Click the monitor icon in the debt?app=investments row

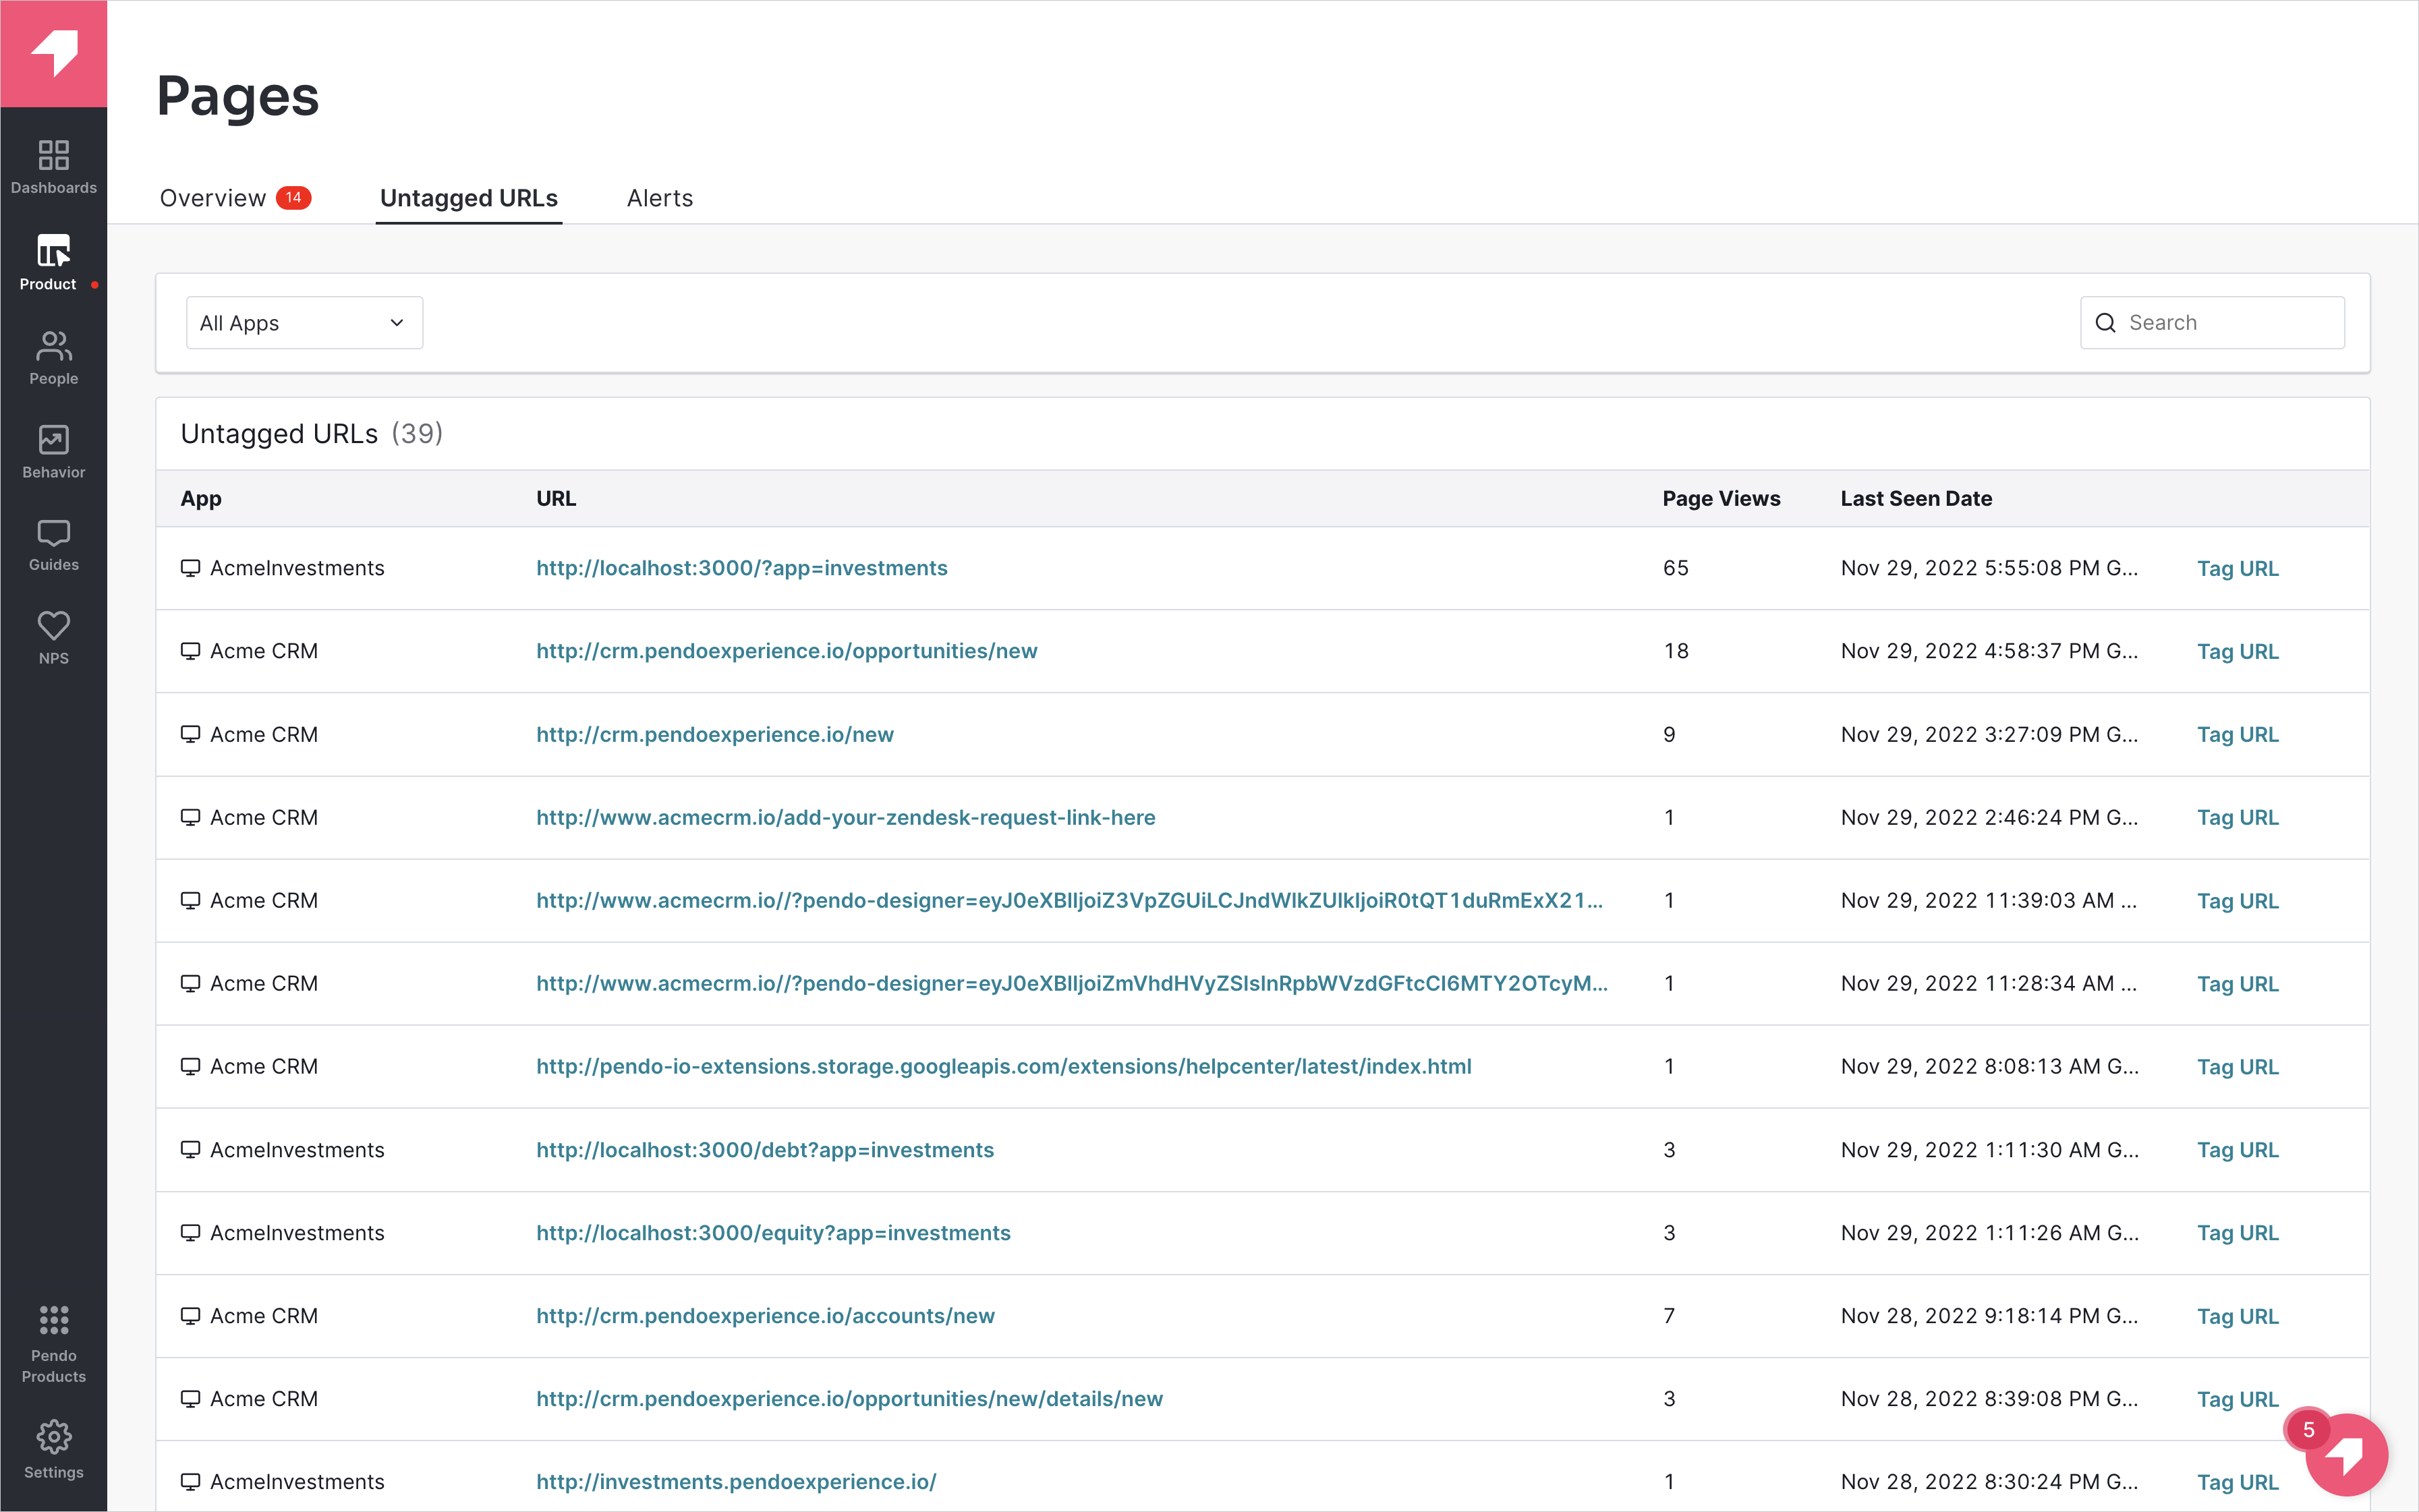click(190, 1150)
